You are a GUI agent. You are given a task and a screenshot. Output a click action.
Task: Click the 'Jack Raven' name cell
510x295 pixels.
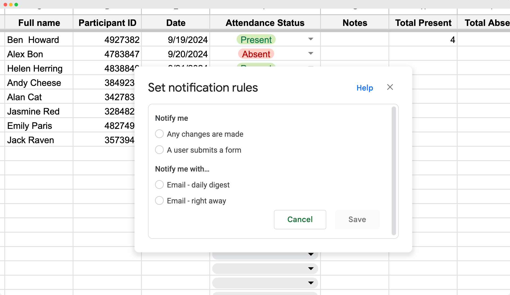click(x=39, y=140)
